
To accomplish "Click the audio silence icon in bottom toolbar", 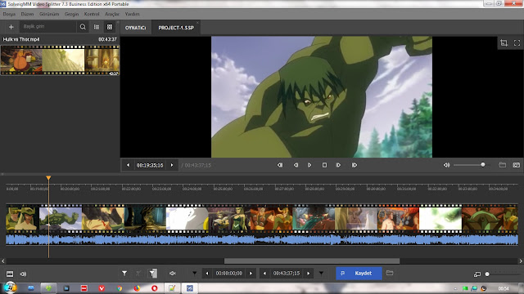I will tap(173, 274).
